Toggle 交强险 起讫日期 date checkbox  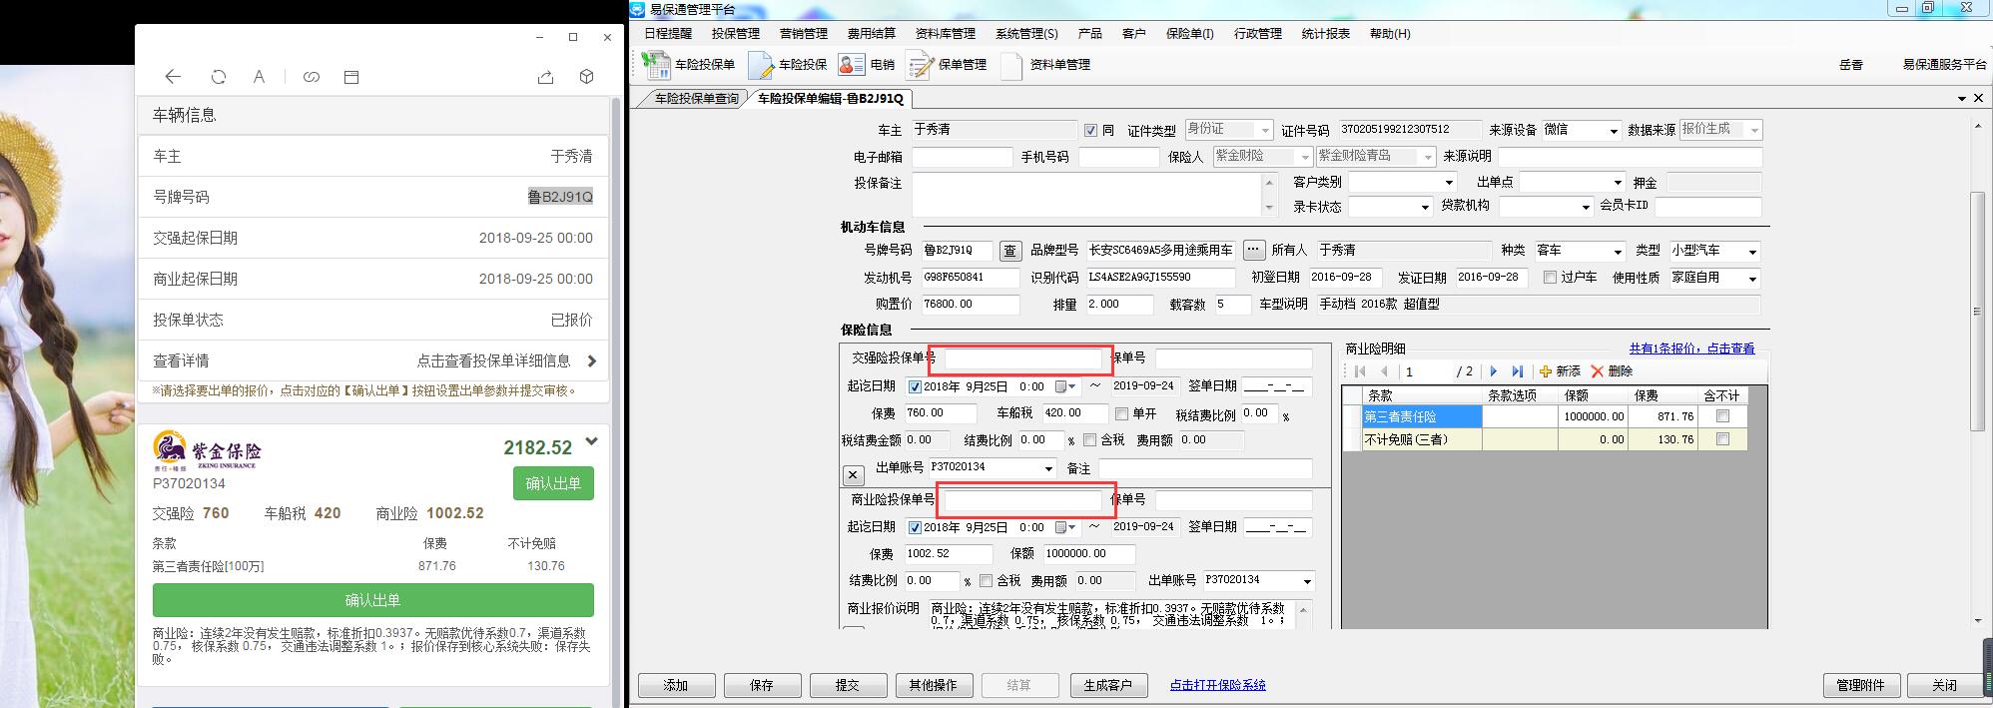pyautogui.click(x=915, y=386)
